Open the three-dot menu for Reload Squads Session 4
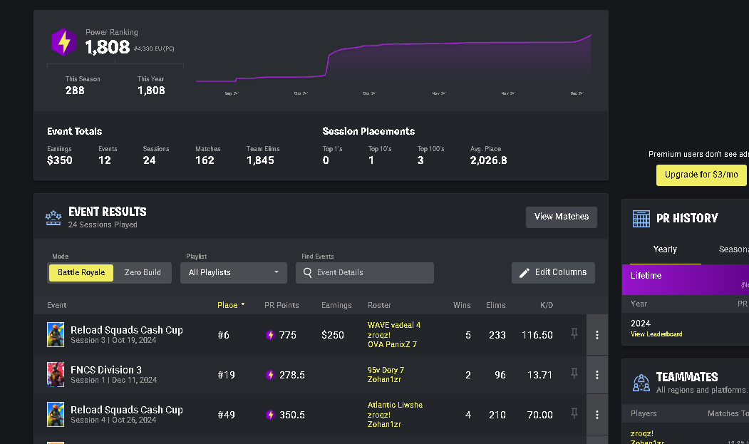 pos(596,415)
